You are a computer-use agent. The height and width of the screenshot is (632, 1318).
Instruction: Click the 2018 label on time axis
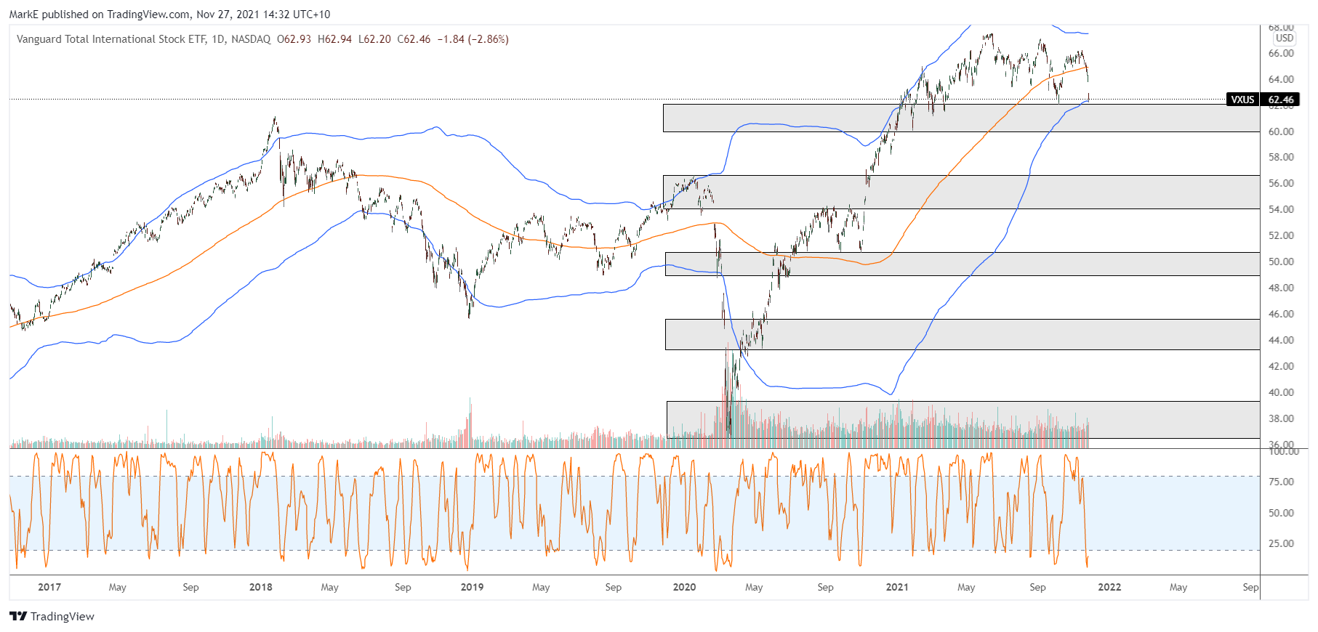[261, 587]
